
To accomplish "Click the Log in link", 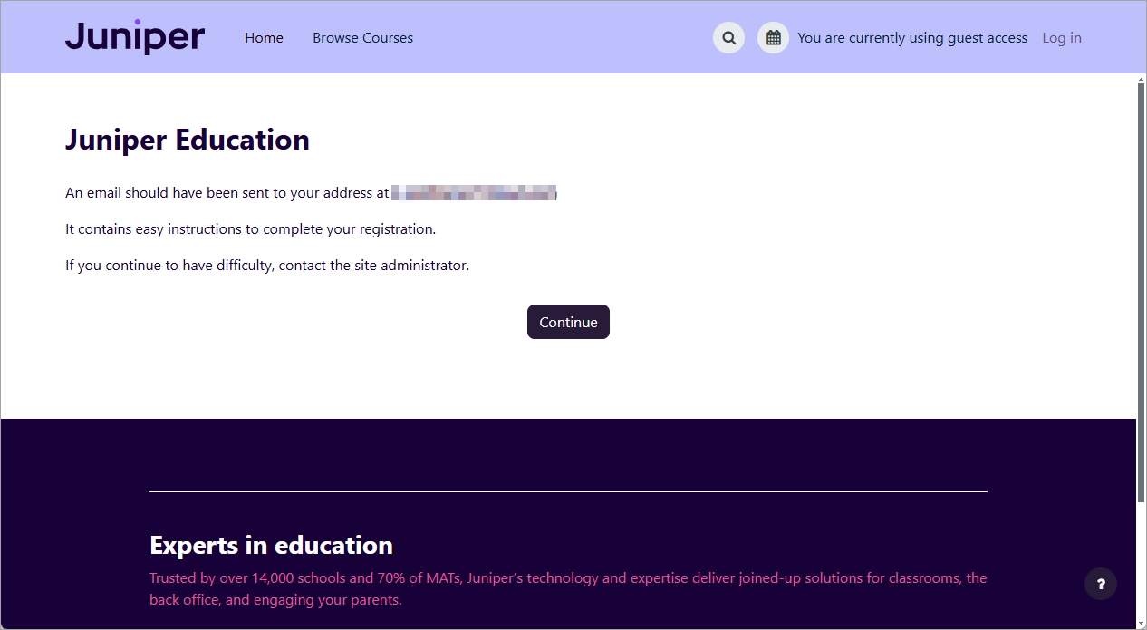I will tap(1062, 38).
